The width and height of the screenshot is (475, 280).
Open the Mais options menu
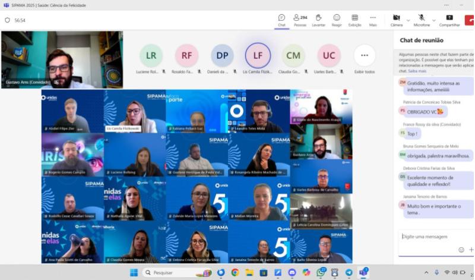pyautogui.click(x=373, y=21)
